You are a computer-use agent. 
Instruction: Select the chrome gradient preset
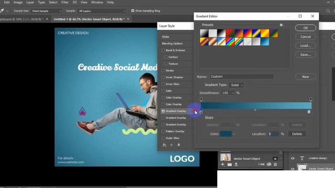(x=221, y=42)
